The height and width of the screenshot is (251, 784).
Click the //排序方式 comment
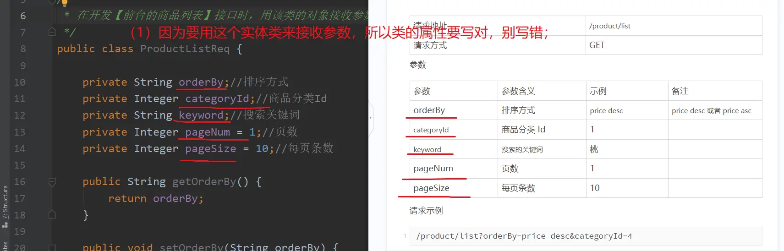coord(259,82)
